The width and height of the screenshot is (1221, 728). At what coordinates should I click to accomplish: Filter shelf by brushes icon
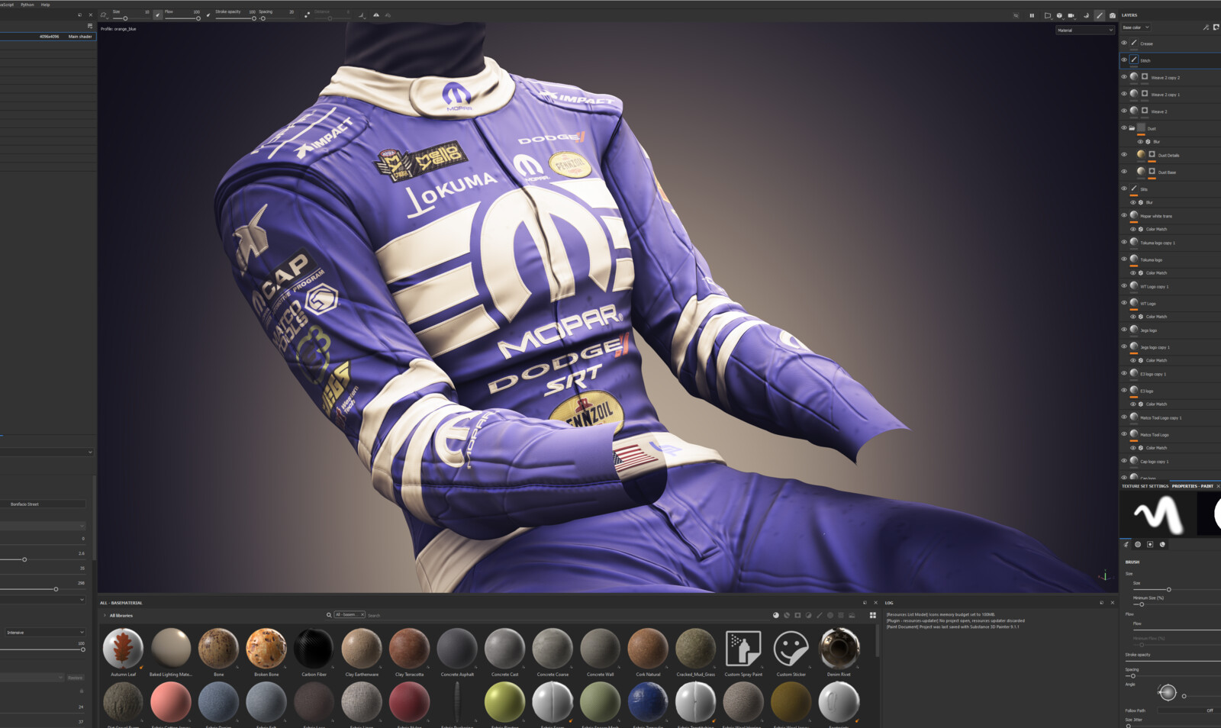click(820, 615)
